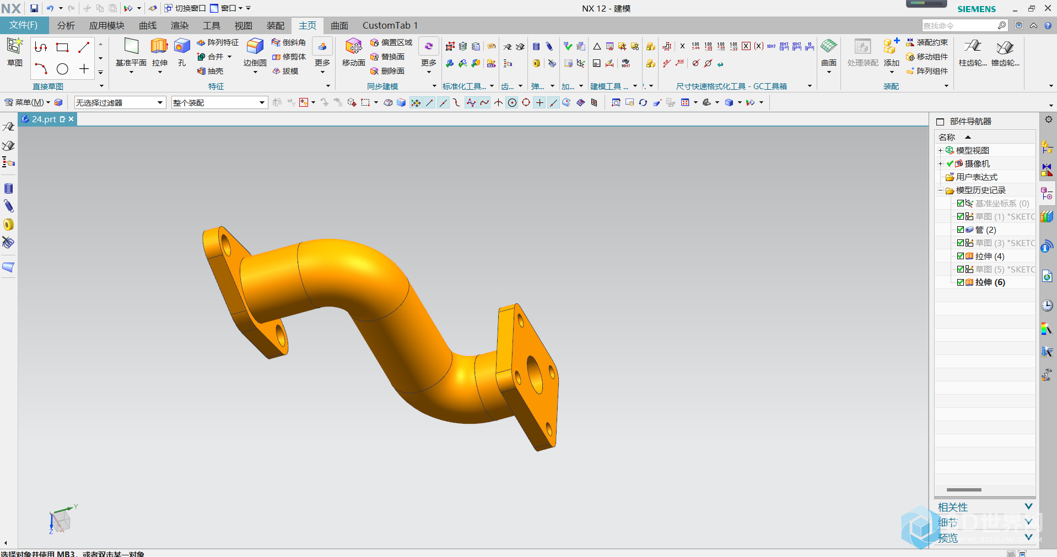Collapse the 模型历史记录 node
Viewport: 1057px width, 557px height.
[x=940, y=190]
